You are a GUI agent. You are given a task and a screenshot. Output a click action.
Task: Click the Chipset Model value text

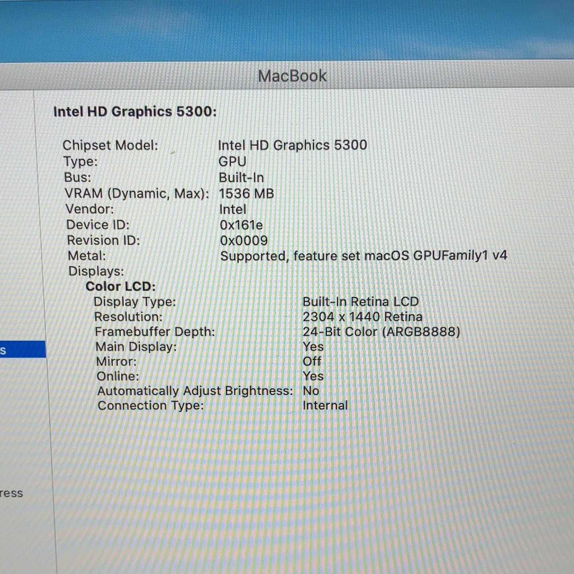coord(292,145)
